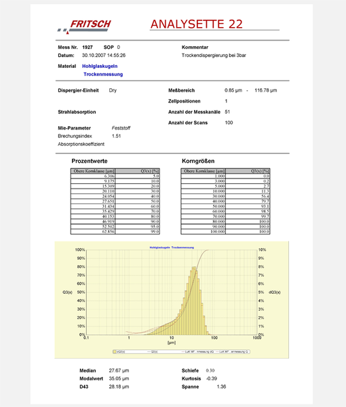Select the 20.110 cell in Prozentwerte
Image resolution: width=346 pixels, height=407 pixels.
pos(93,191)
